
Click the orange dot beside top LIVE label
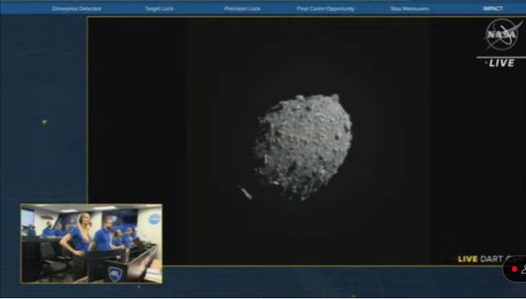(x=486, y=62)
